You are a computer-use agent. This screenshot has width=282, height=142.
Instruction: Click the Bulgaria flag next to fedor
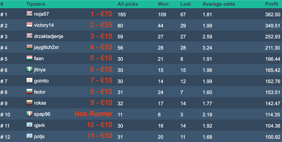(x=29, y=92)
